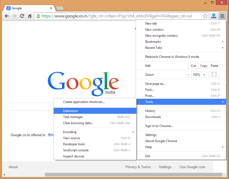
Task: Select Relaunch Chrome in Windows 8 mode
Action: (x=181, y=57)
